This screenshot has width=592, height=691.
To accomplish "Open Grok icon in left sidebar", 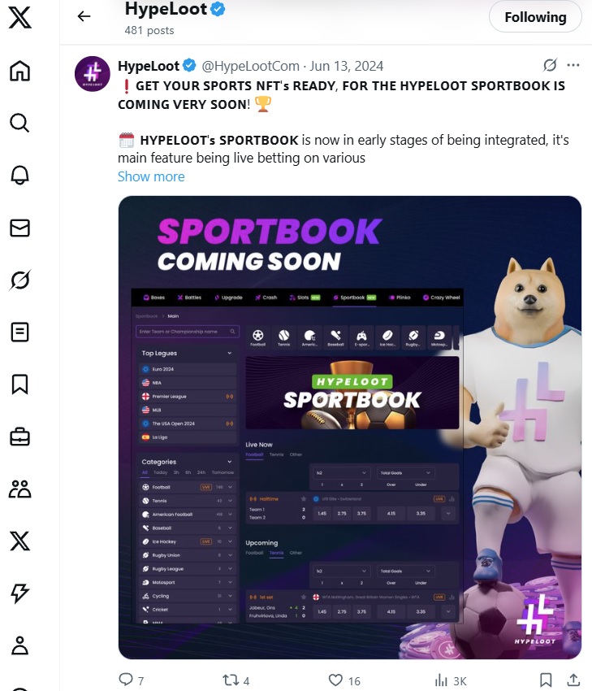I will pyautogui.click(x=19, y=280).
